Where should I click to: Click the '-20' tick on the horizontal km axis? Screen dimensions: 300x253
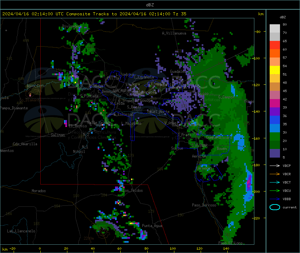coord(12,248)
